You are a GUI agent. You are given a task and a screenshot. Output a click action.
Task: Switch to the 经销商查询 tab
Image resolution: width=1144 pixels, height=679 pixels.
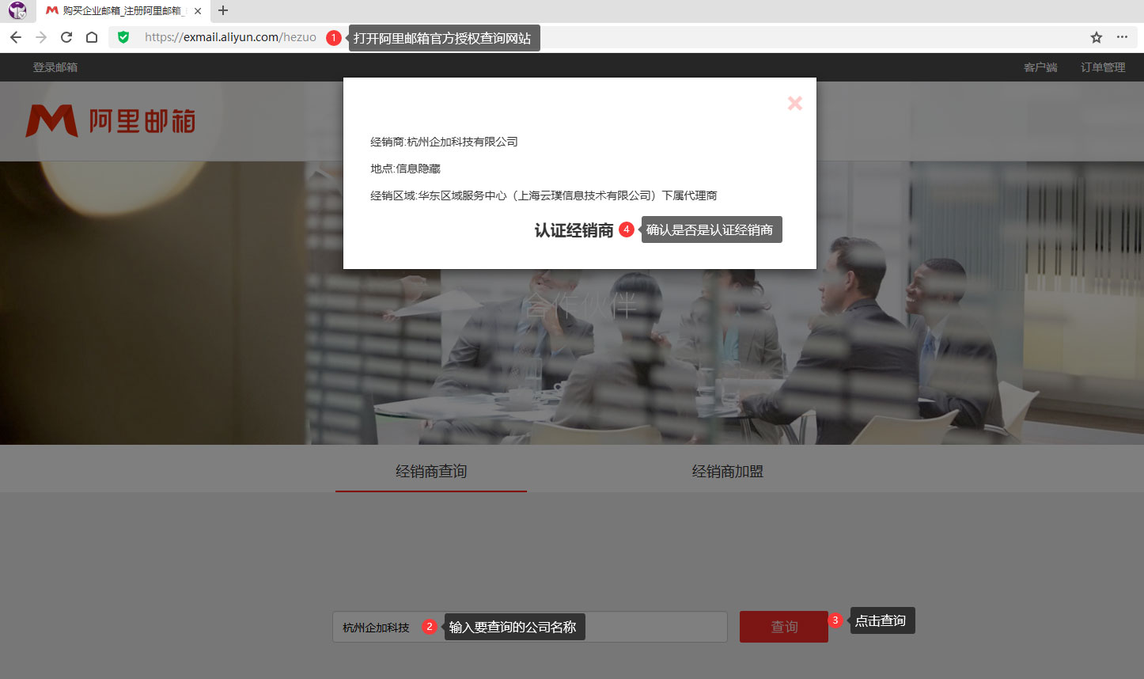(431, 472)
